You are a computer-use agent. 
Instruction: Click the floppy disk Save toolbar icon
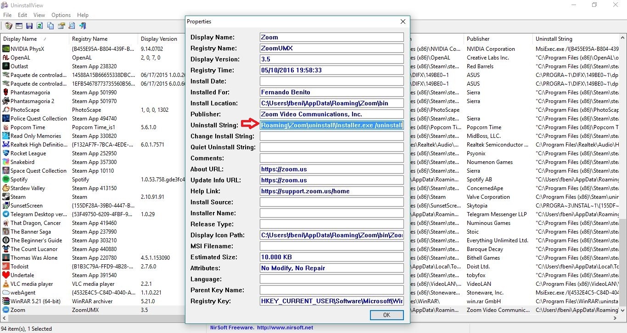pos(29,26)
